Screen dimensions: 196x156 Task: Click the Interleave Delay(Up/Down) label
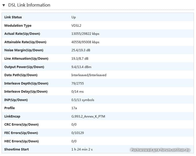click(26, 92)
